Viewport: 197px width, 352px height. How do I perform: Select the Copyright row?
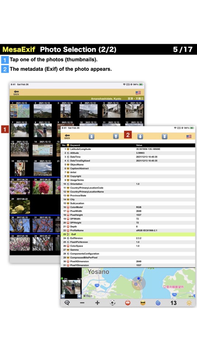tap(128, 176)
